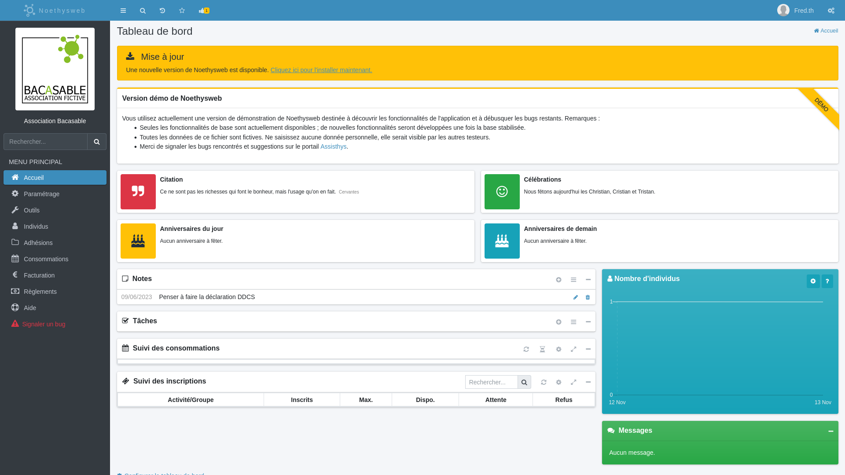This screenshot has height=475, width=845.
Task: Open the Tâches list menu icon
Action: click(573, 322)
